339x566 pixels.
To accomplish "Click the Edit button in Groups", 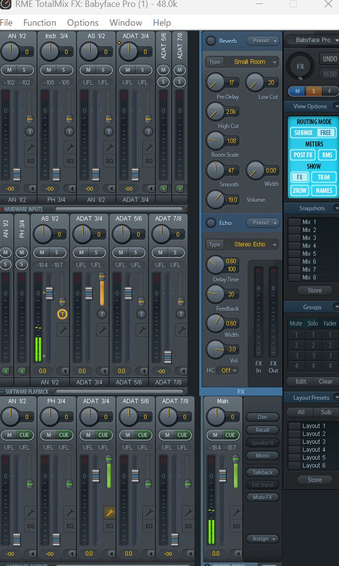I will [x=301, y=381].
